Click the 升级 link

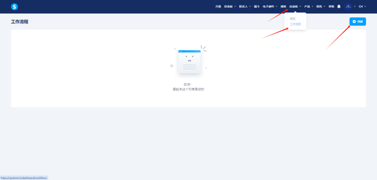click(x=218, y=7)
